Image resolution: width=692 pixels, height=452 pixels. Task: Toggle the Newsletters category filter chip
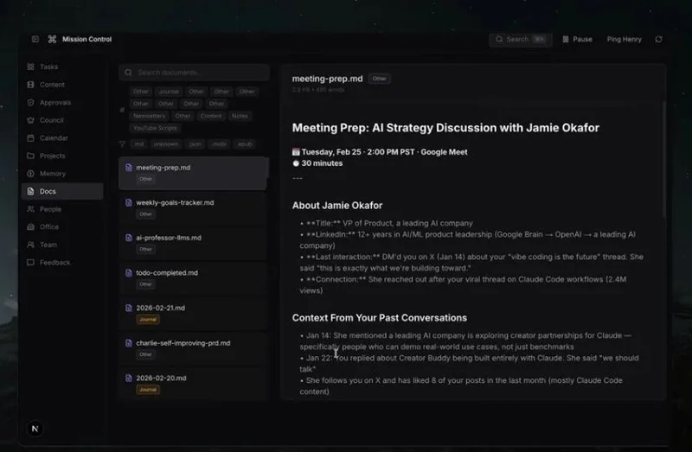click(149, 116)
